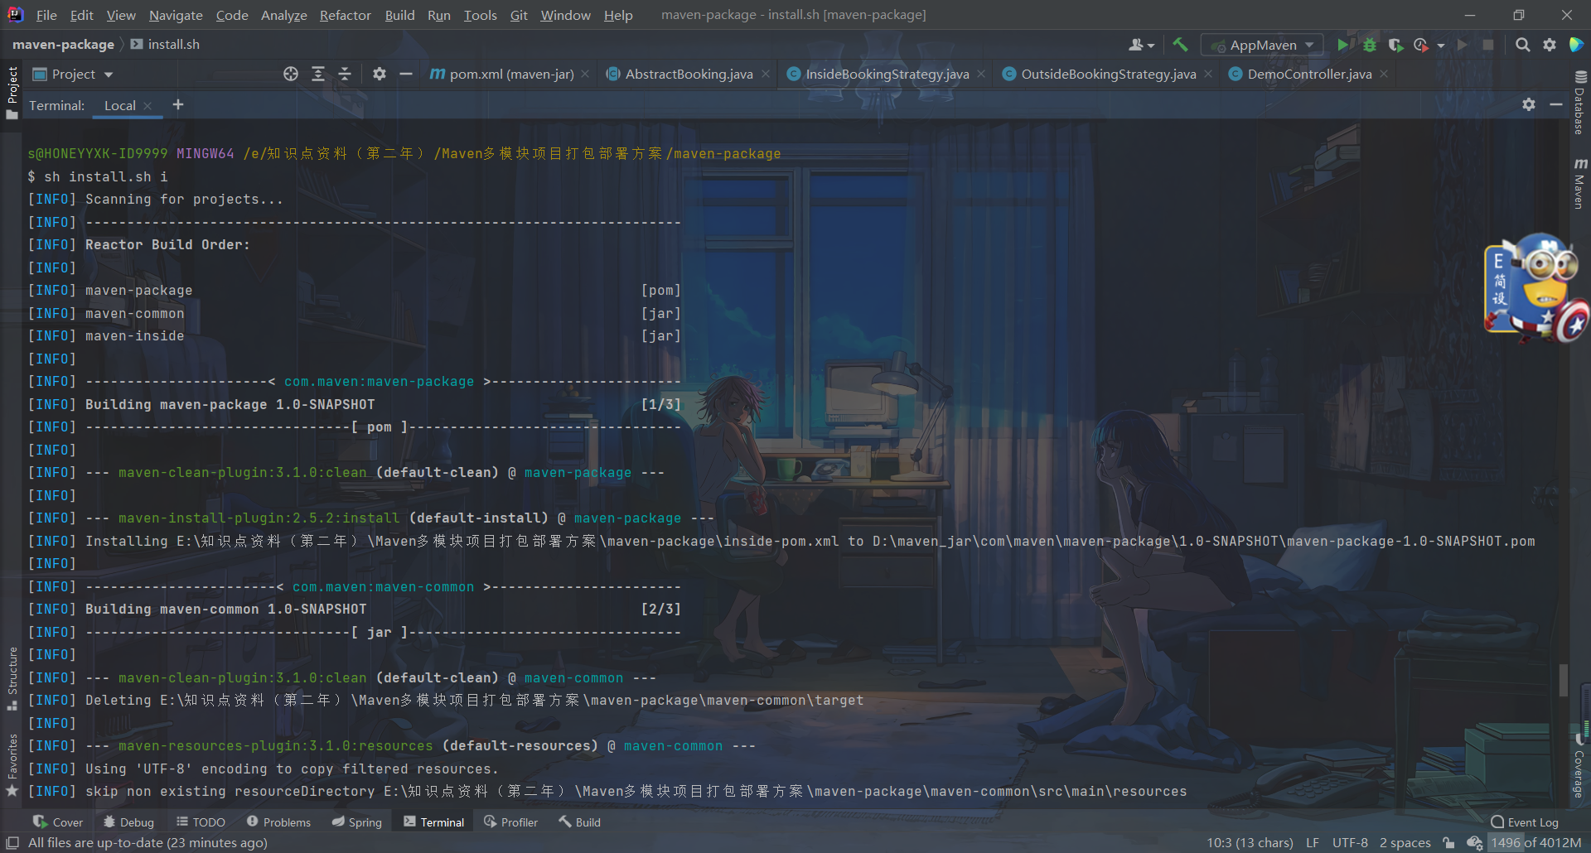The height and width of the screenshot is (853, 1591).
Task: Switch to OutsideBookingStrategy.java tab
Action: tap(1108, 74)
